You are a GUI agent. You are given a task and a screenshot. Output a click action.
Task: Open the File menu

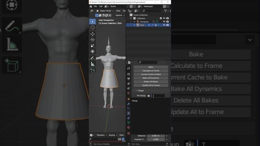[95, 6]
